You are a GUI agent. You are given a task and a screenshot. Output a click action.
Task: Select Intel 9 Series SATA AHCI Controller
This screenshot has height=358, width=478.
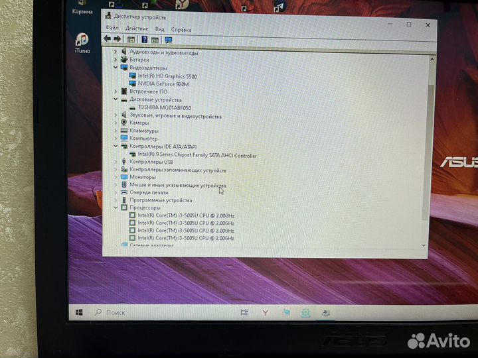[197, 155]
